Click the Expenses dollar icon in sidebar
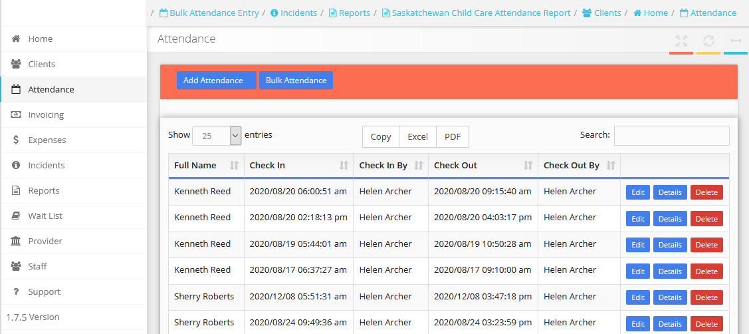The height and width of the screenshot is (334, 749). click(16, 140)
